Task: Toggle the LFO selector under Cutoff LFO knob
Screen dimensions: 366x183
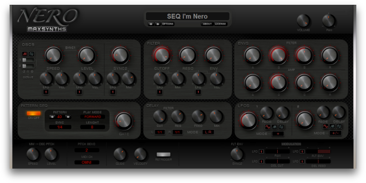Action: point(160,92)
